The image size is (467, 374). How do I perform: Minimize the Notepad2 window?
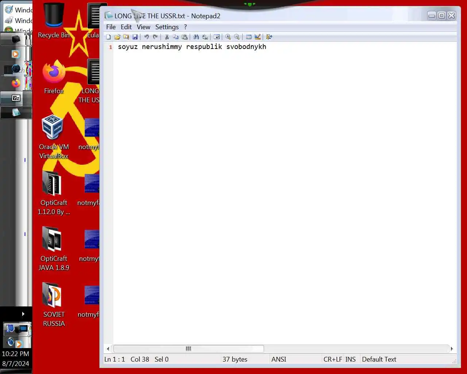coord(432,15)
